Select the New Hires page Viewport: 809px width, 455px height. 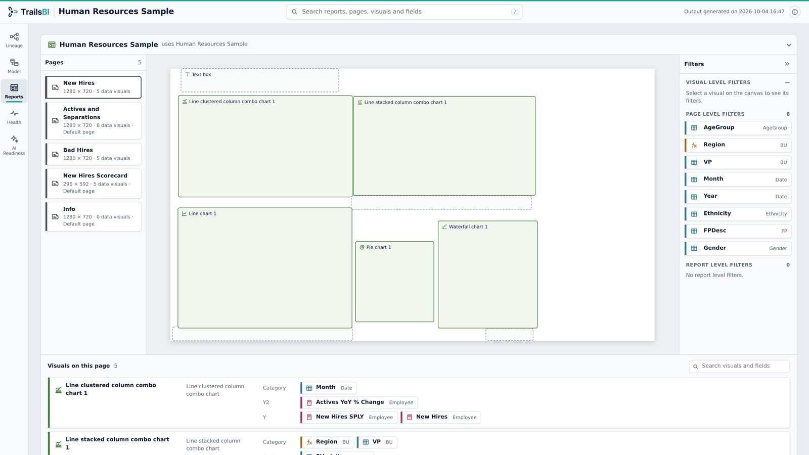click(x=93, y=87)
